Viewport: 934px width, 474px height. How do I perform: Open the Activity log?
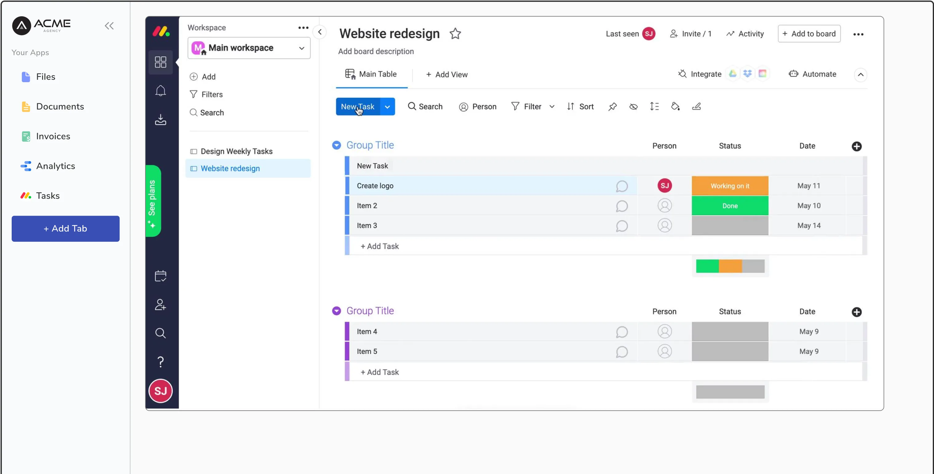745,34
